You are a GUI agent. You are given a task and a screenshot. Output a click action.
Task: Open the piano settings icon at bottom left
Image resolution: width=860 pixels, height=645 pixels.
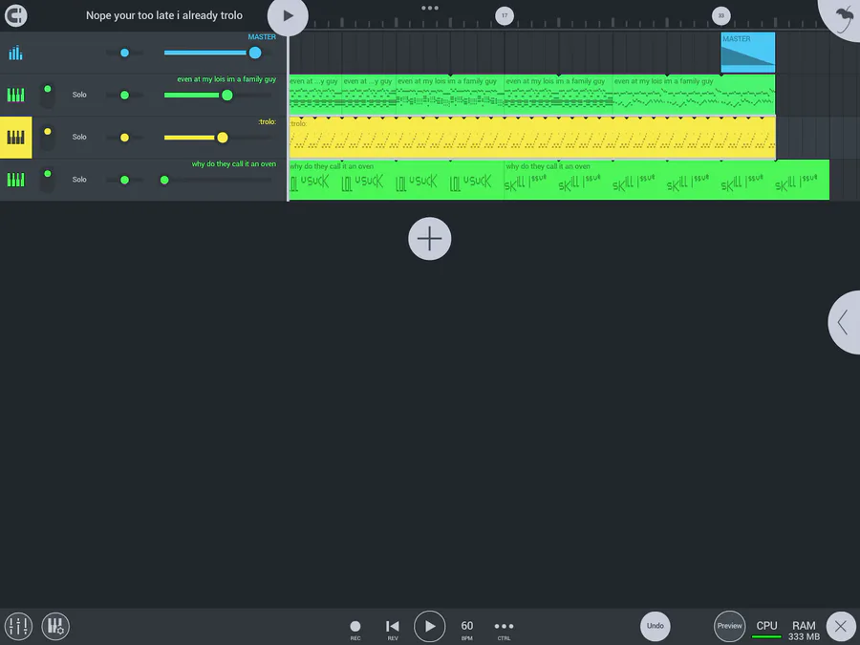pos(55,626)
